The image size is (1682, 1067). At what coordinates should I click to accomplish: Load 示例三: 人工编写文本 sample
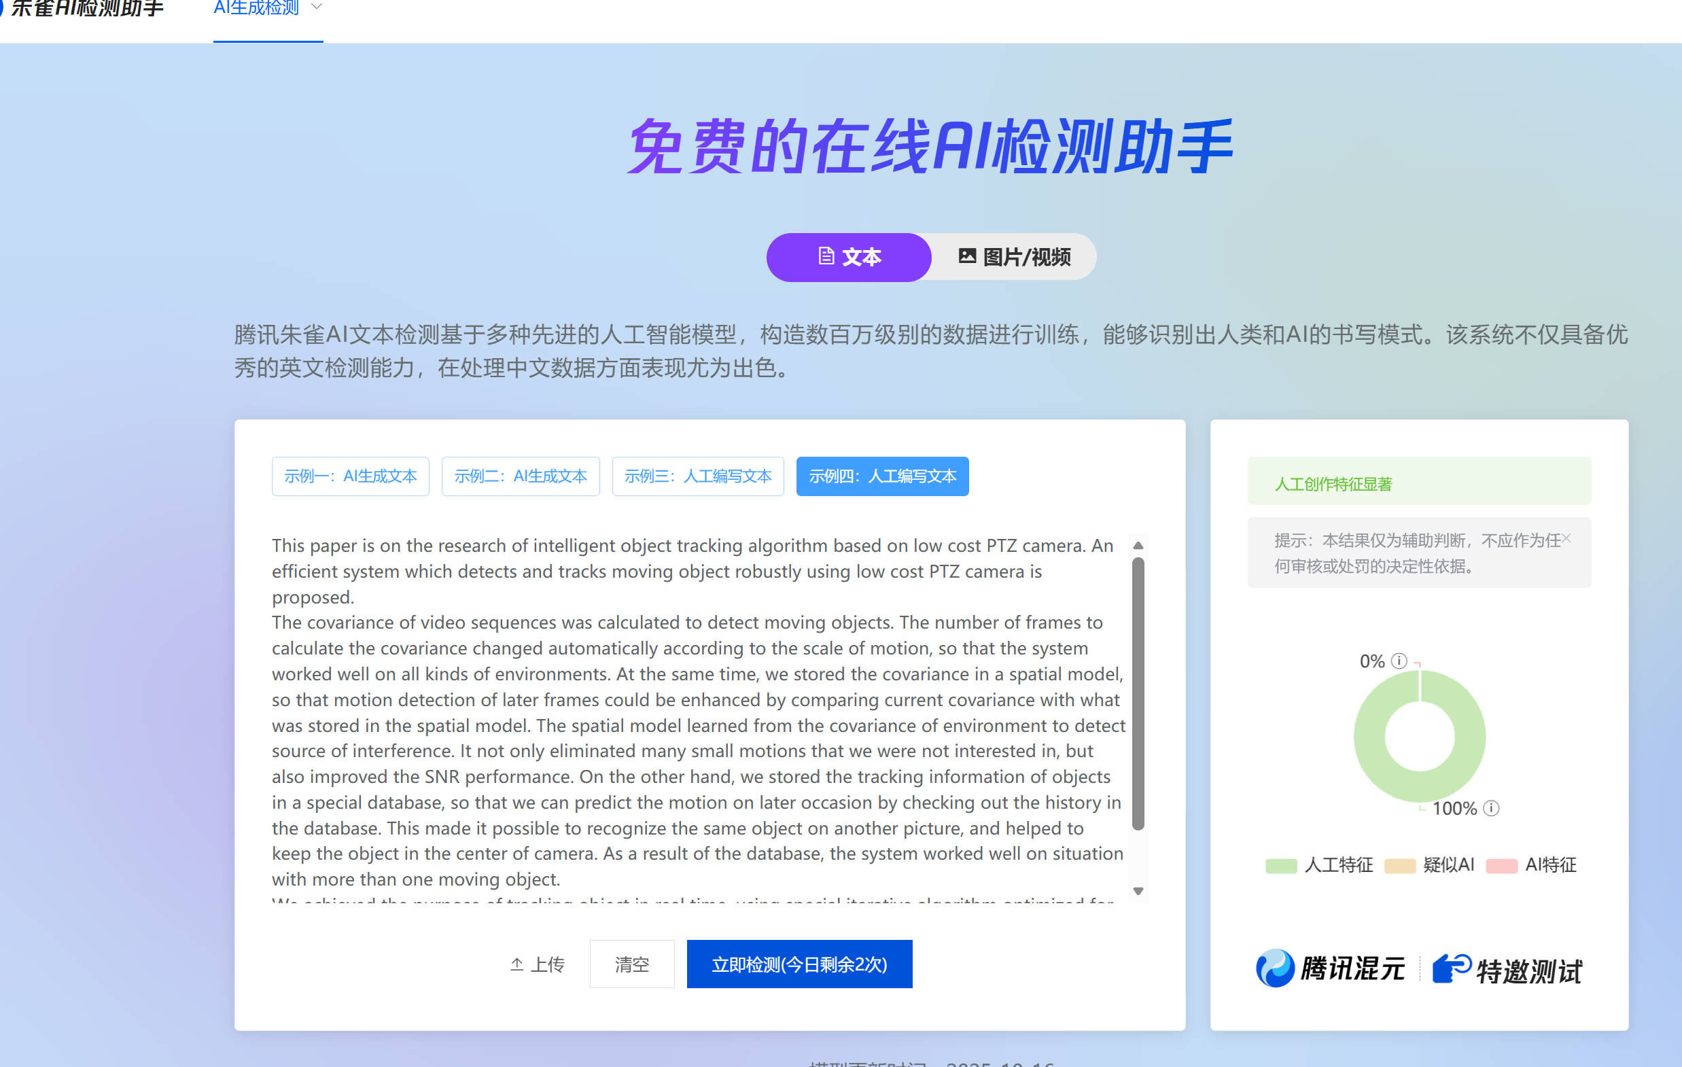(x=698, y=476)
